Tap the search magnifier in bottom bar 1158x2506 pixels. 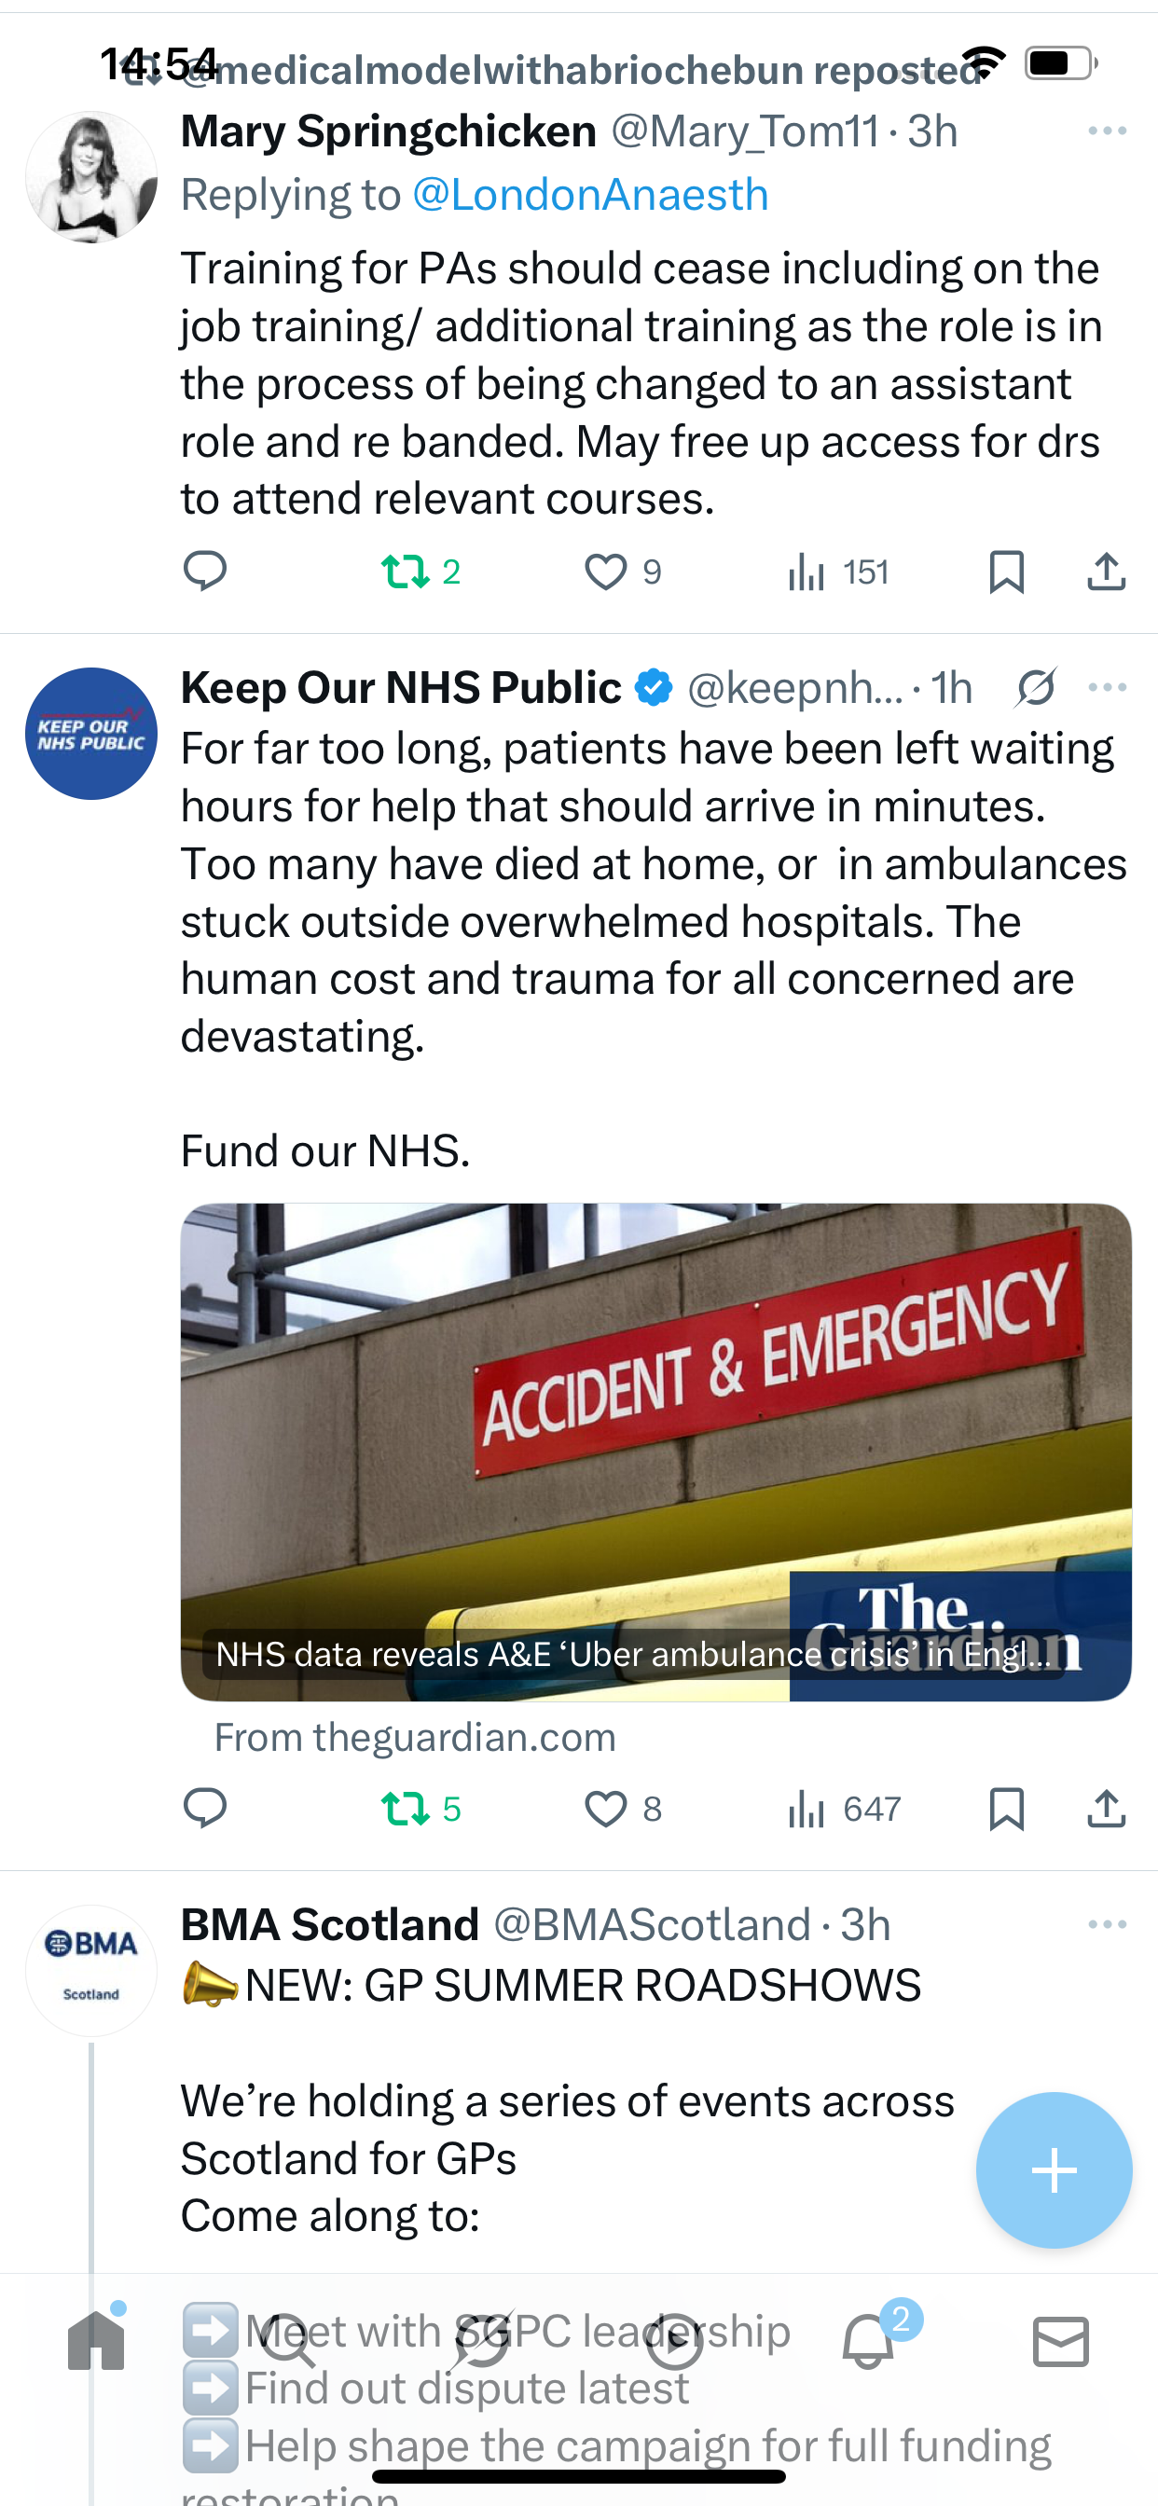pyautogui.click(x=289, y=2341)
